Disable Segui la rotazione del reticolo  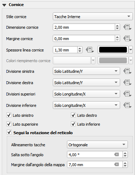point(9,132)
